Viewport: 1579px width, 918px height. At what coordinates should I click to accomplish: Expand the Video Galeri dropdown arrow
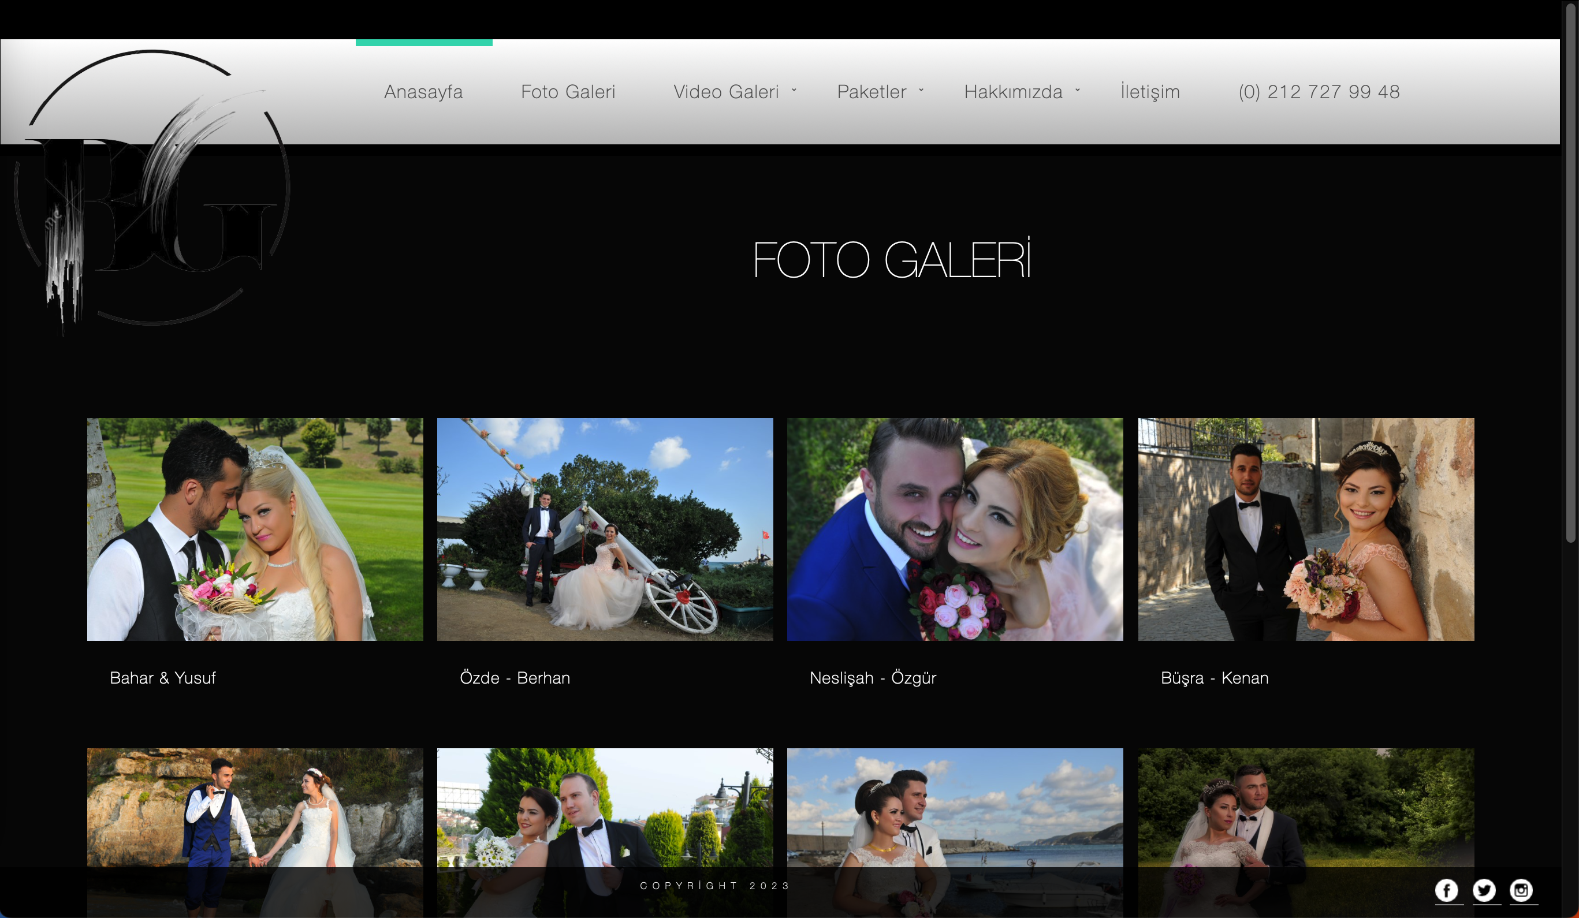[x=794, y=91]
